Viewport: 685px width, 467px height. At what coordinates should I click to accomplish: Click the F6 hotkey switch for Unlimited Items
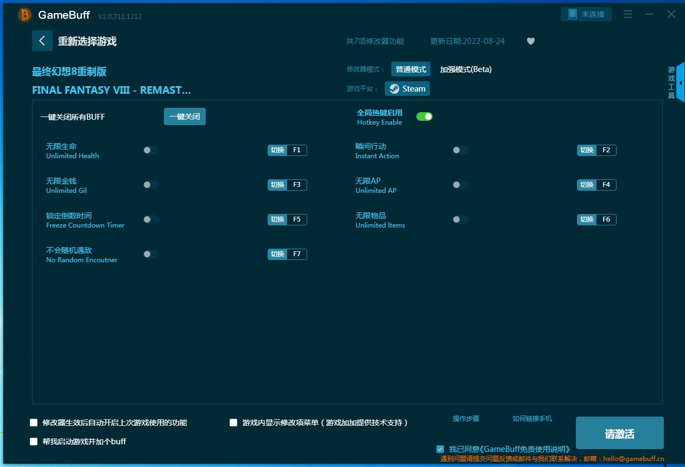[596, 219]
